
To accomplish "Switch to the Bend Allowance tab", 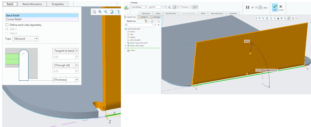I will [32, 4].
